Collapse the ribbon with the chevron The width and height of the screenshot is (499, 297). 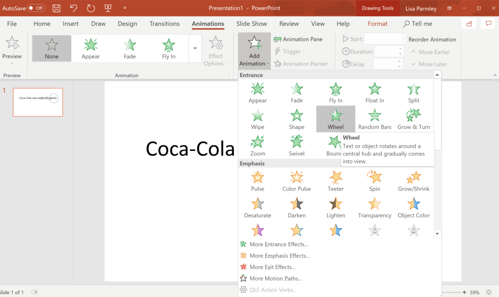[x=495, y=75]
